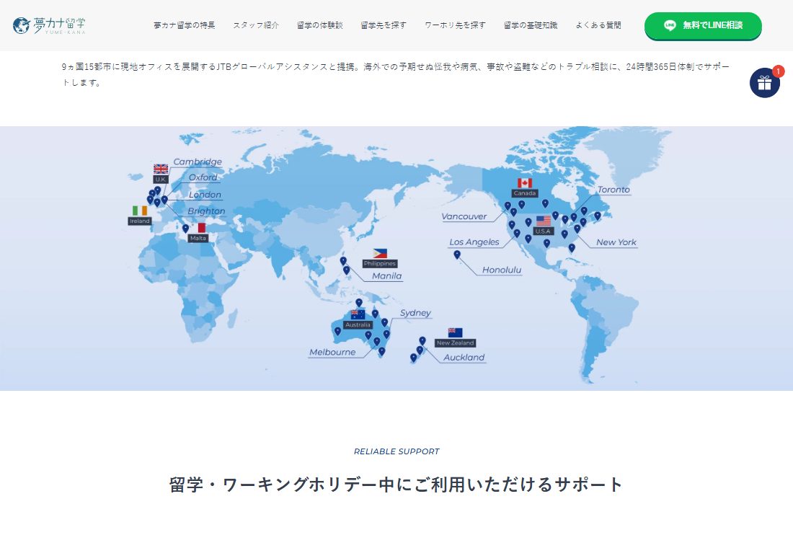This screenshot has height=548, width=793.
Task: Open the gift box notification widget
Action: [764, 82]
